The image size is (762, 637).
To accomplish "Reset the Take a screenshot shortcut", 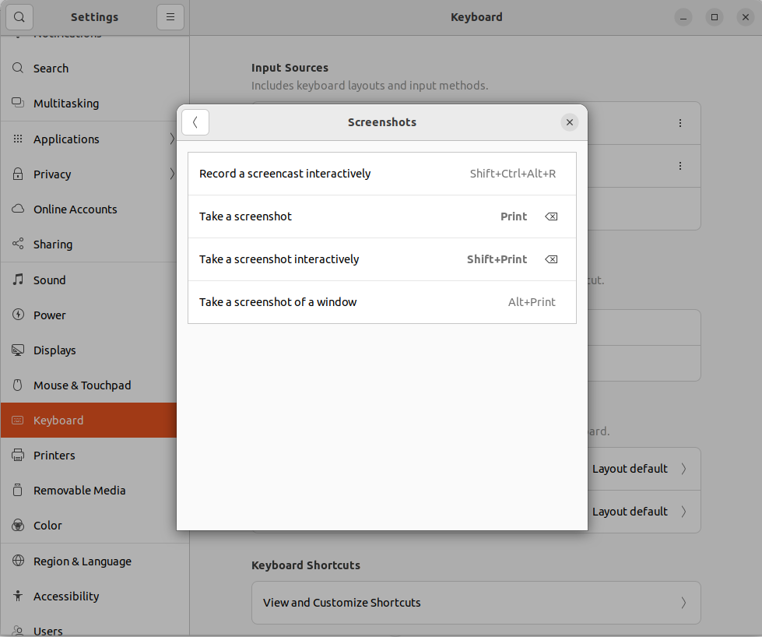I will coord(551,216).
